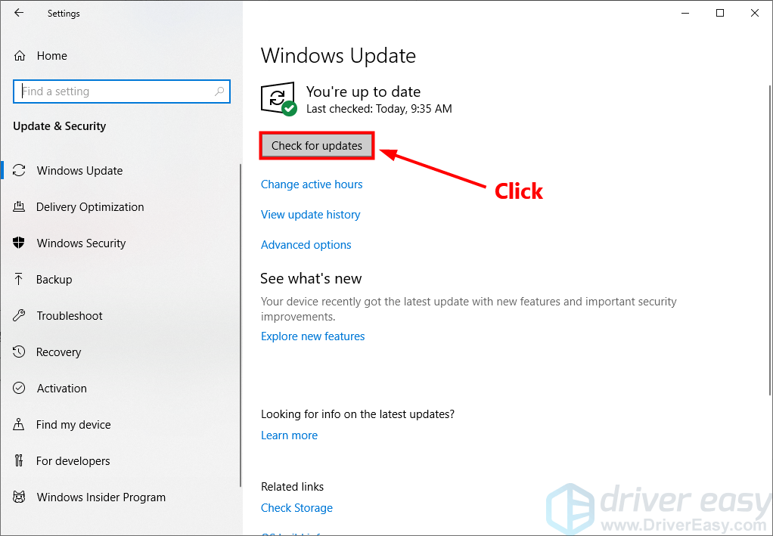Screen dimensions: 773x536
Task: Click the Home house icon
Action: pos(20,56)
